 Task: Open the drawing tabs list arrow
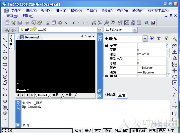pyautogui.click(x=89, y=37)
